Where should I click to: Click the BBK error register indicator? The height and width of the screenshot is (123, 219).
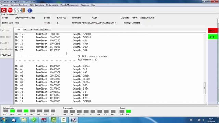tap(66, 111)
